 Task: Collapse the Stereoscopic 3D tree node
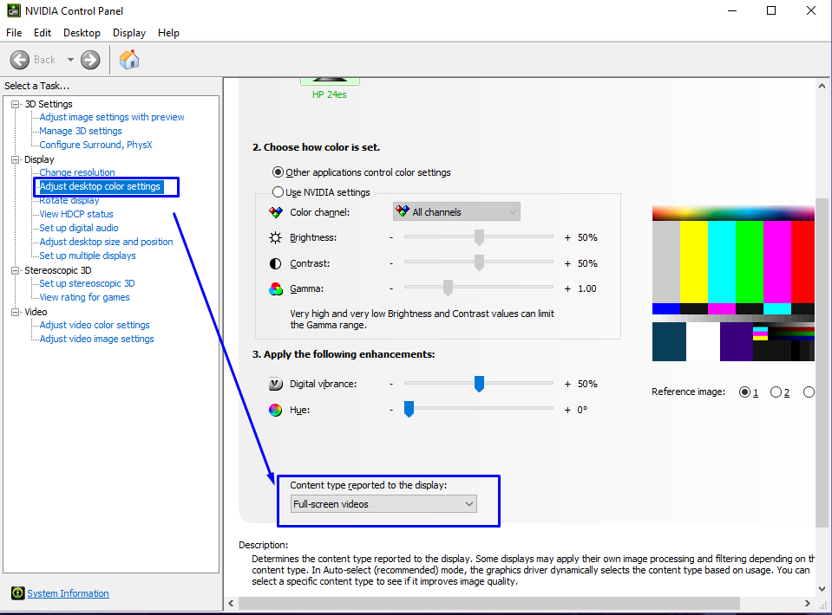coord(16,270)
